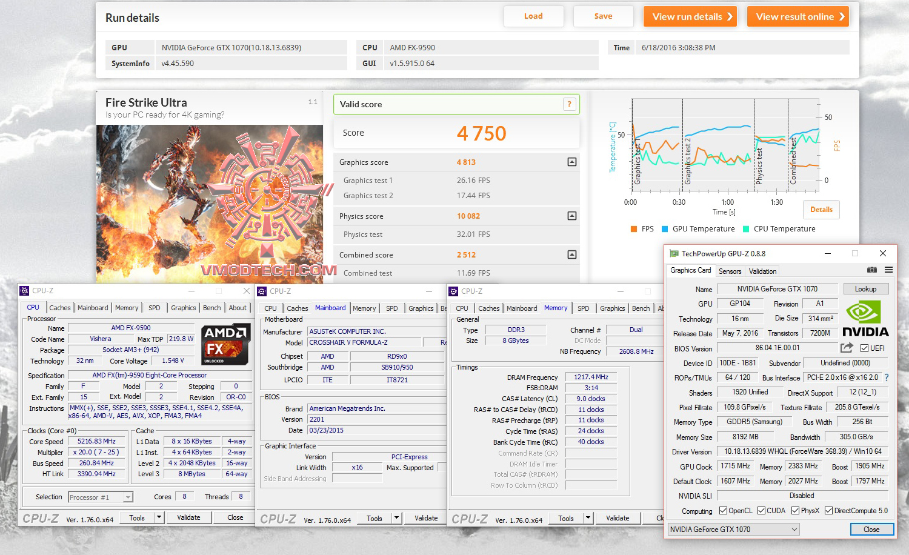Toggle the UEFI checkbox in GPU-Z
Viewport: 909px width, 555px height.
[864, 348]
